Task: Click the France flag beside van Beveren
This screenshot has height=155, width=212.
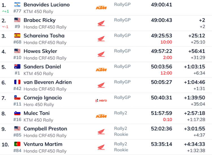Action: point(17,82)
